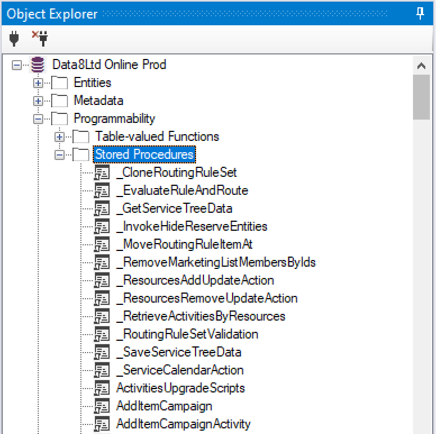
Task: Click the Metadata folder icon
Action: point(60,101)
